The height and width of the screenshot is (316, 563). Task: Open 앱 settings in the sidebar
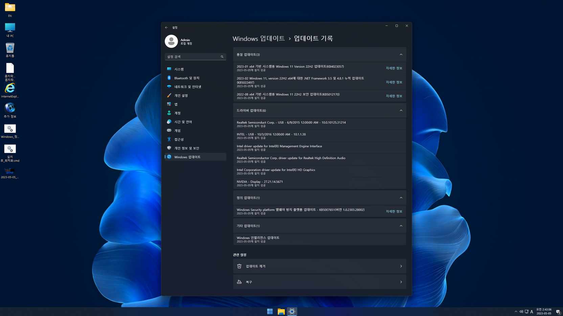point(195,104)
